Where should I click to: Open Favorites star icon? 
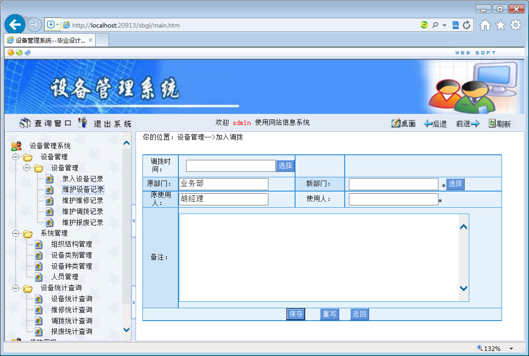tap(501, 25)
